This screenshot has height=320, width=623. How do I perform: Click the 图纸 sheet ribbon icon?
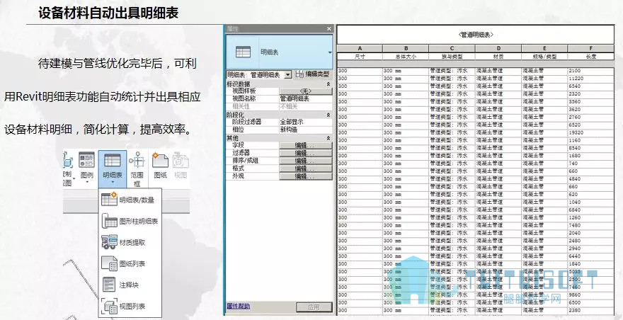tap(160, 160)
